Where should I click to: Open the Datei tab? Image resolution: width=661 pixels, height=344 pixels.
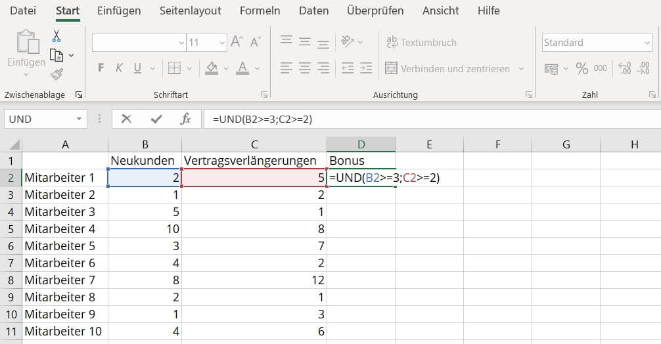pyautogui.click(x=23, y=11)
